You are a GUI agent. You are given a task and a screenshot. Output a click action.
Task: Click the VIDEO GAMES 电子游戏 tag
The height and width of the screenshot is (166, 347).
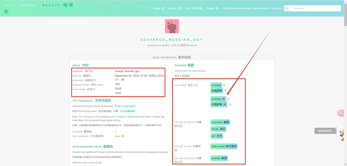[224, 146]
